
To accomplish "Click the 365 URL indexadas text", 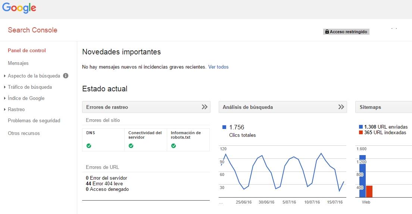I will (385, 133).
